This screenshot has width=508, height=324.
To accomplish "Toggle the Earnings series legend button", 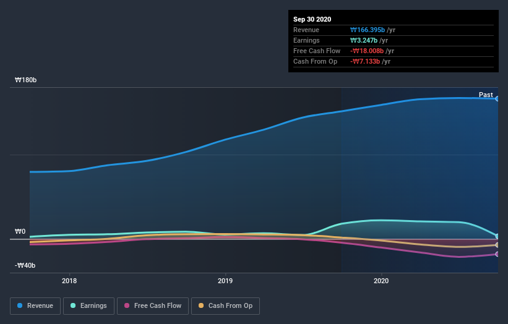I will pos(88,306).
